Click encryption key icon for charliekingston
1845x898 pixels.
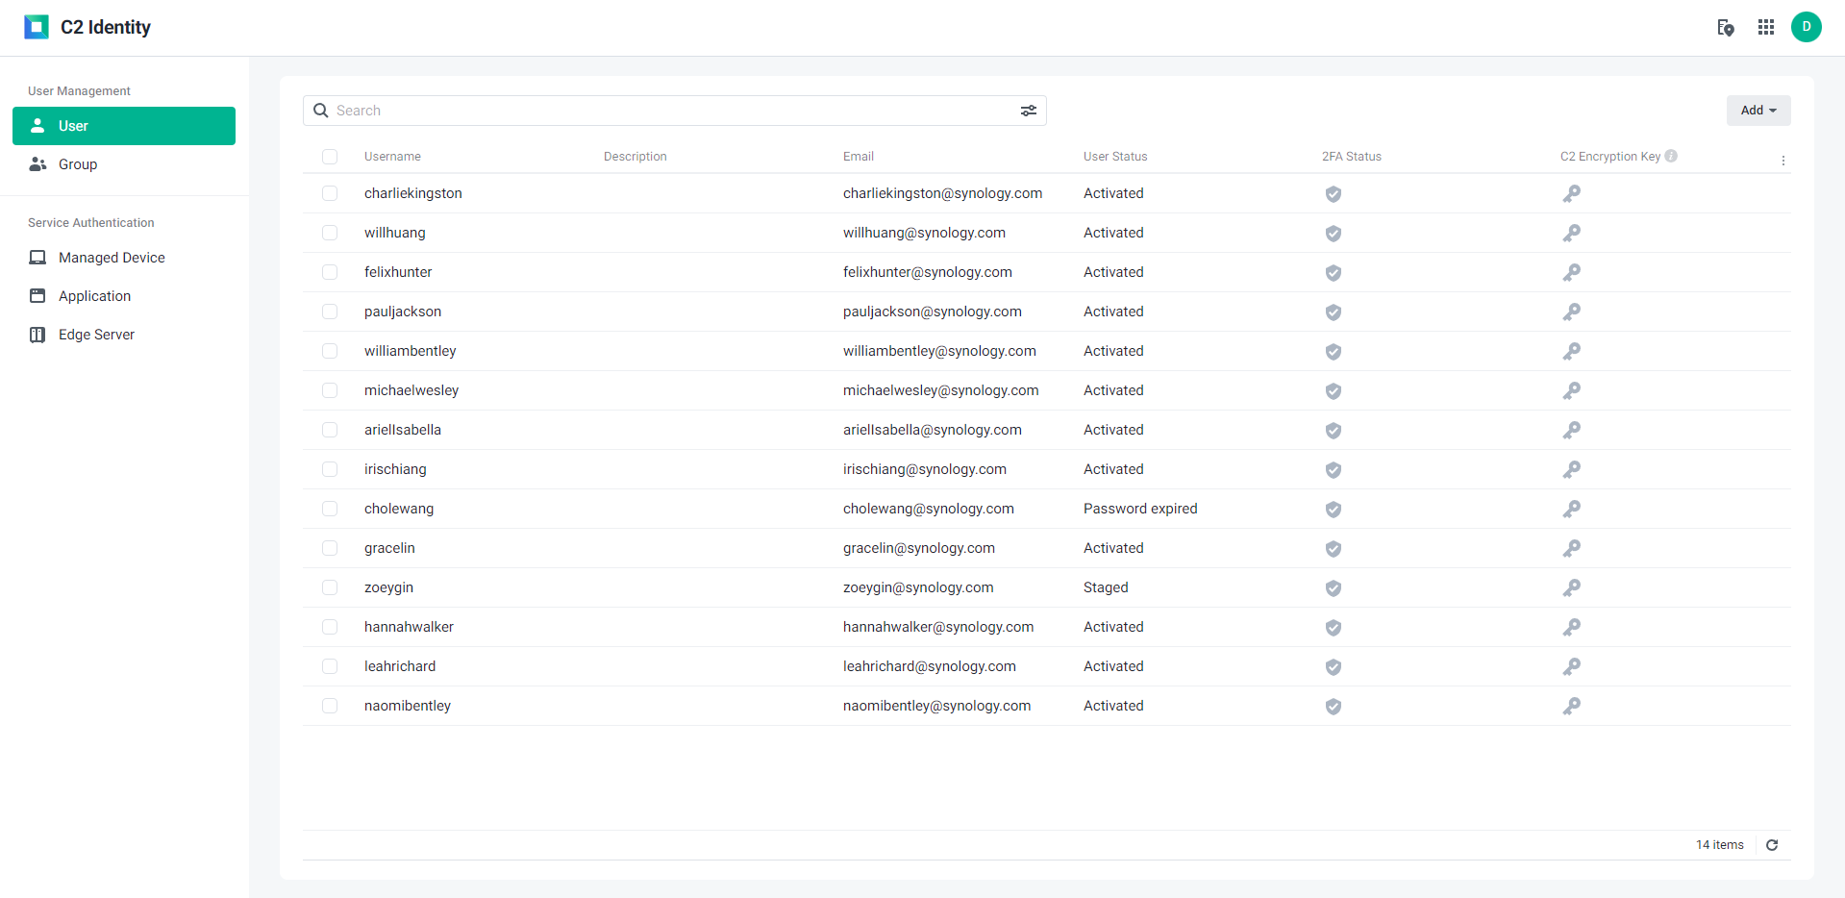point(1572,194)
